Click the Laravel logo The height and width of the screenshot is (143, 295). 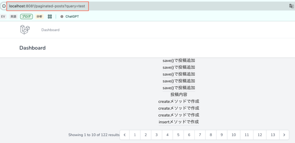[25, 29]
